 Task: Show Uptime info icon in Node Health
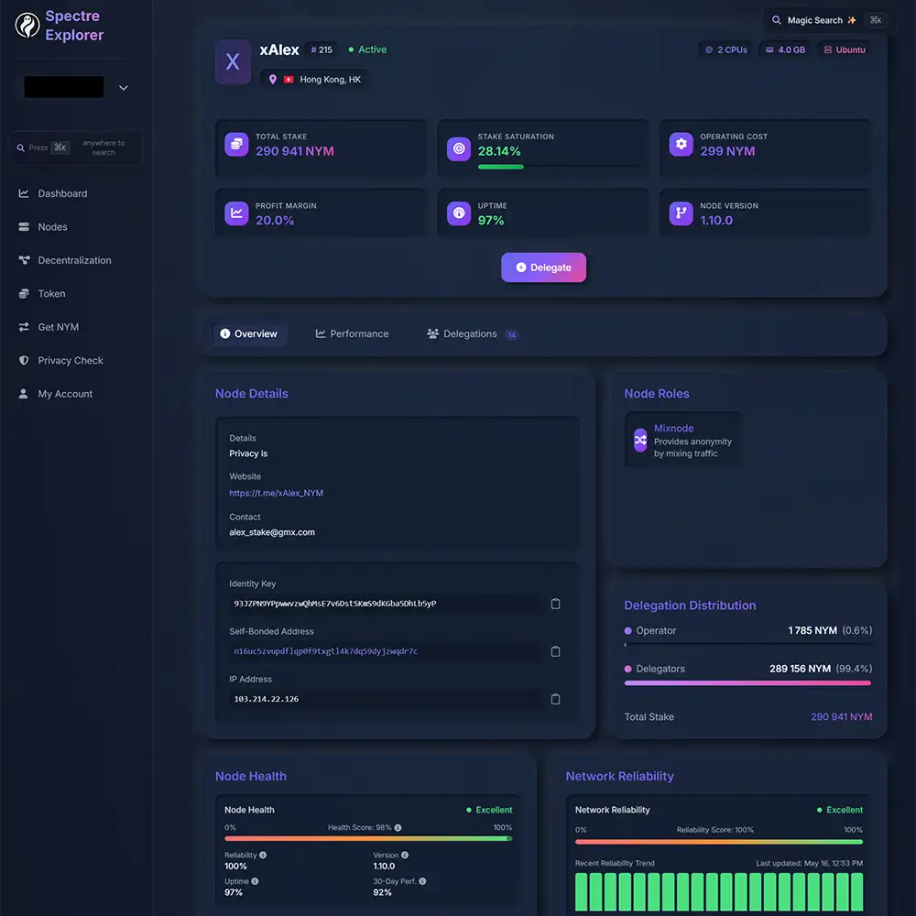coord(255,881)
